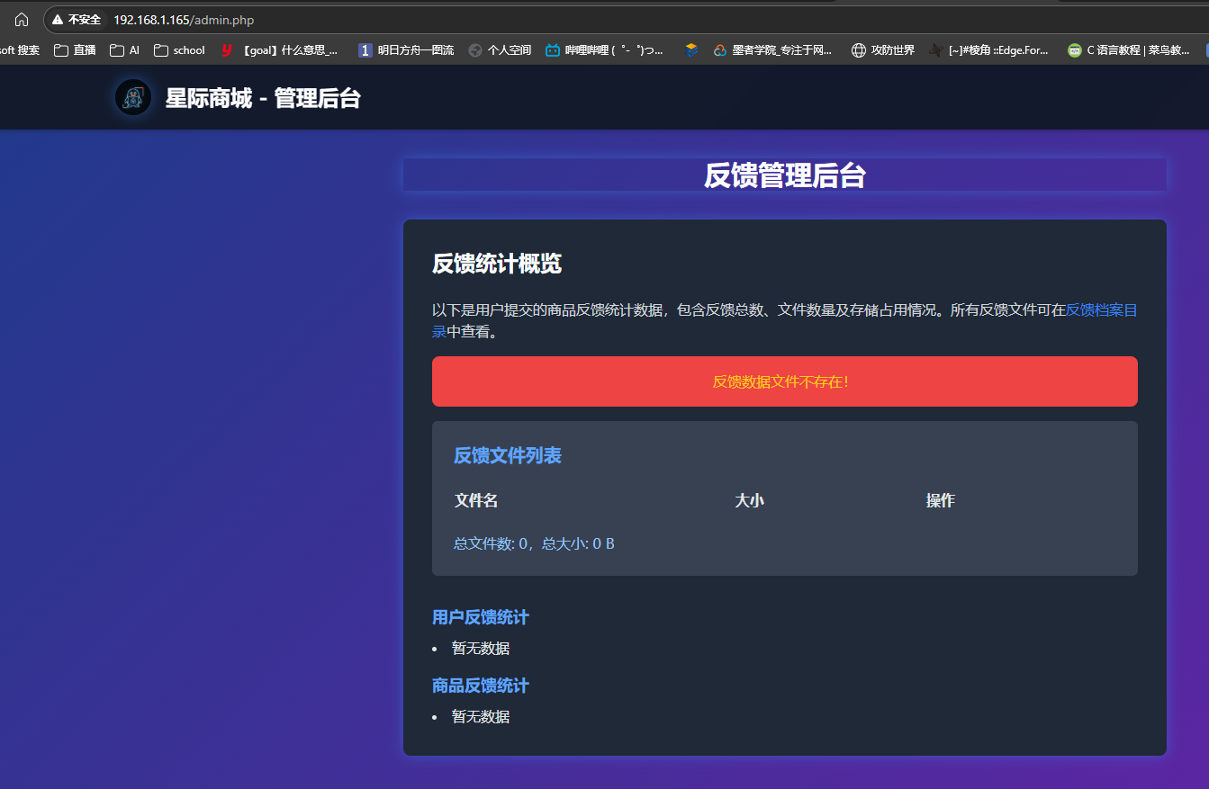The width and height of the screenshot is (1209, 789).
Task: Click the browser home button
Action: (x=20, y=18)
